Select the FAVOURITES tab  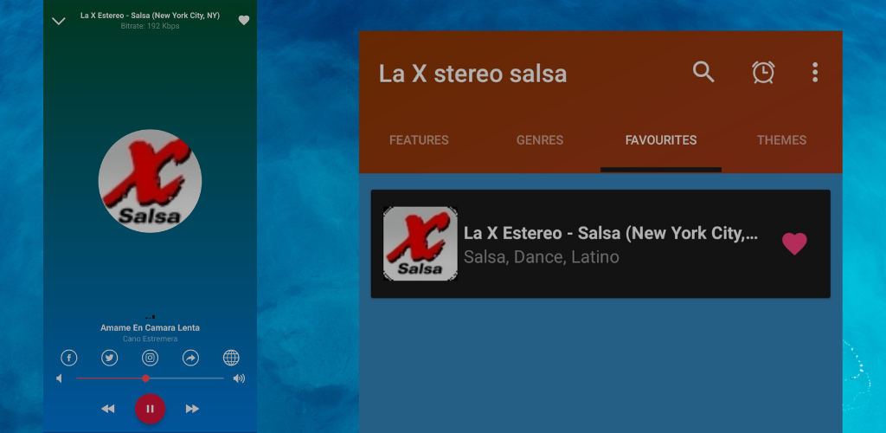(661, 140)
